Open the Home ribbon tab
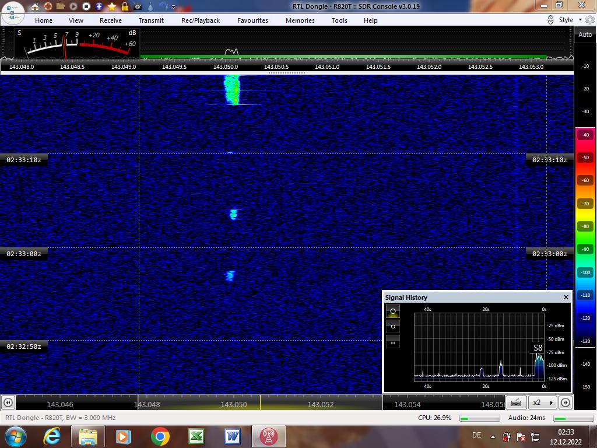597x448 pixels. point(44,20)
